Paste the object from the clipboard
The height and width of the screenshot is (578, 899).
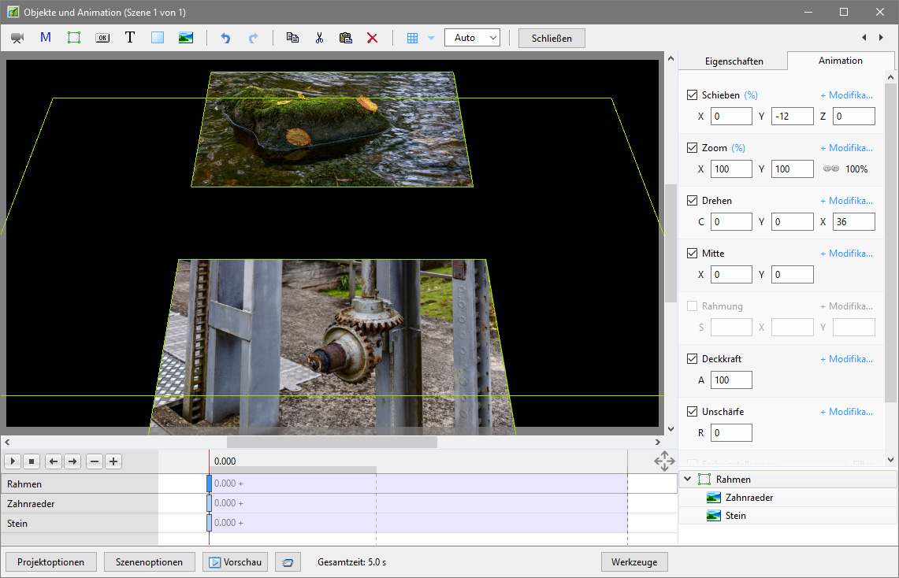click(345, 38)
